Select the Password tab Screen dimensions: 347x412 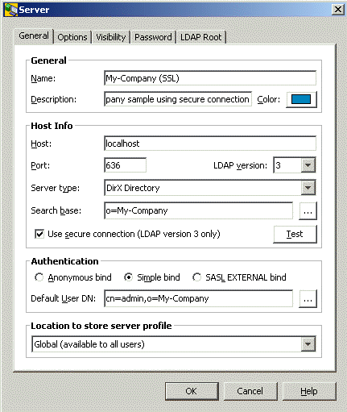point(153,37)
